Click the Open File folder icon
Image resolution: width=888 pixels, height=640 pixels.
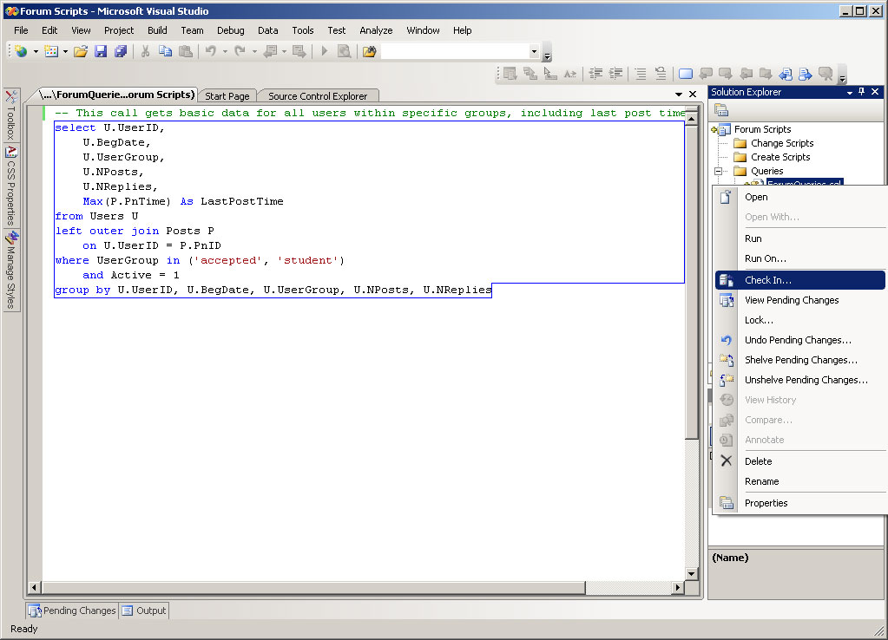pos(81,51)
